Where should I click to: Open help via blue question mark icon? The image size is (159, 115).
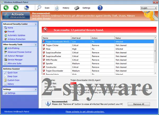(100, 8)
